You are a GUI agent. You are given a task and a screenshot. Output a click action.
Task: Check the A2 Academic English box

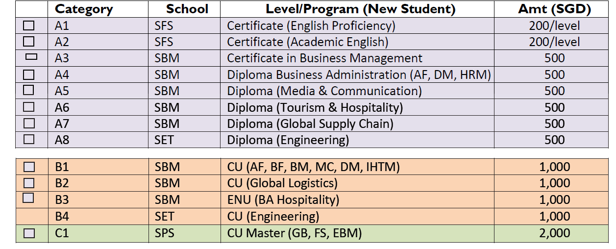pyautogui.click(x=29, y=41)
